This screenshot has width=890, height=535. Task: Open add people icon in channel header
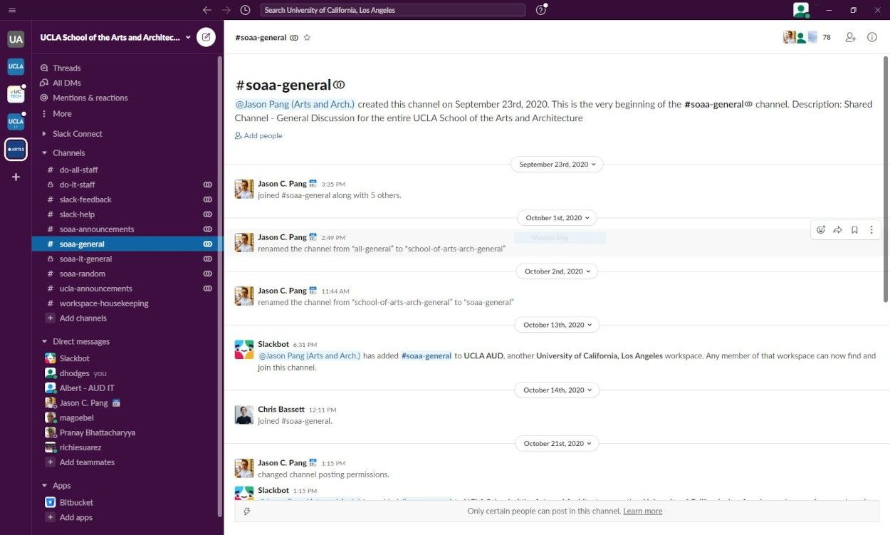(x=850, y=37)
